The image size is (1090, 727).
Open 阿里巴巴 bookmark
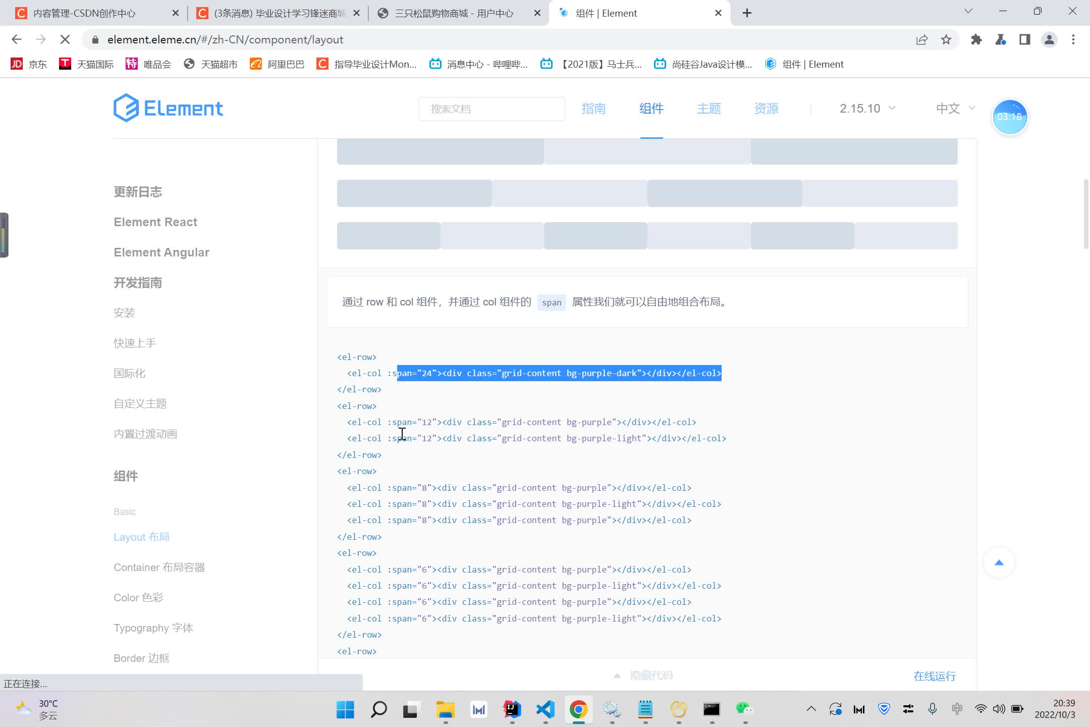click(277, 64)
